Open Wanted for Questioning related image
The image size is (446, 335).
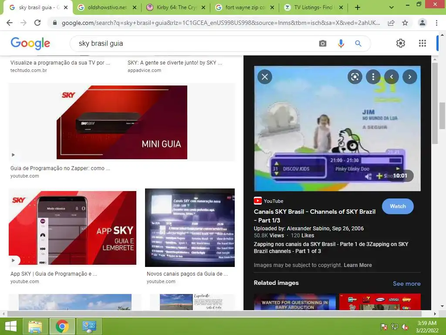[x=295, y=302]
